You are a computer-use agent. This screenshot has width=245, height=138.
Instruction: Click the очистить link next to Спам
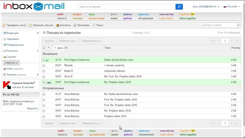click(18, 69)
